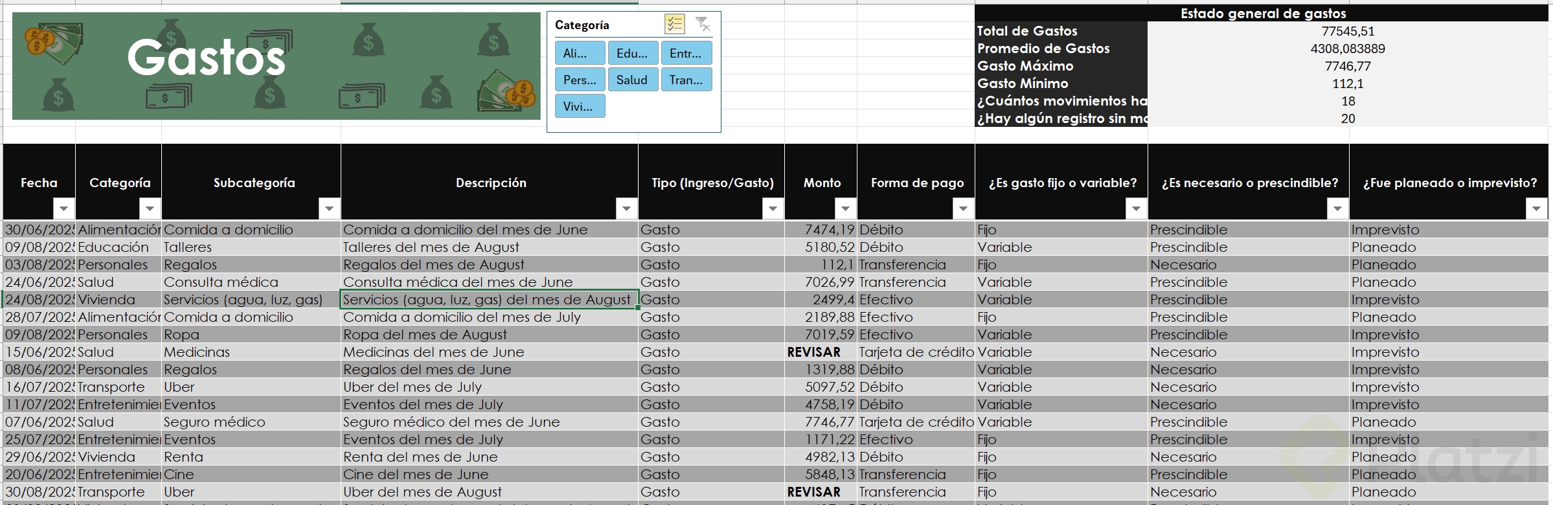Select the Gastos banner image
The height and width of the screenshot is (505, 1553).
tap(277, 66)
